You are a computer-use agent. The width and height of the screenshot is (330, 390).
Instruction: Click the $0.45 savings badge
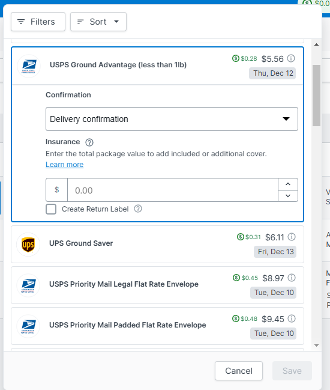245,278
